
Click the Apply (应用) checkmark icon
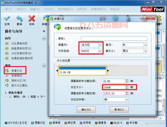click(x=7, y=19)
